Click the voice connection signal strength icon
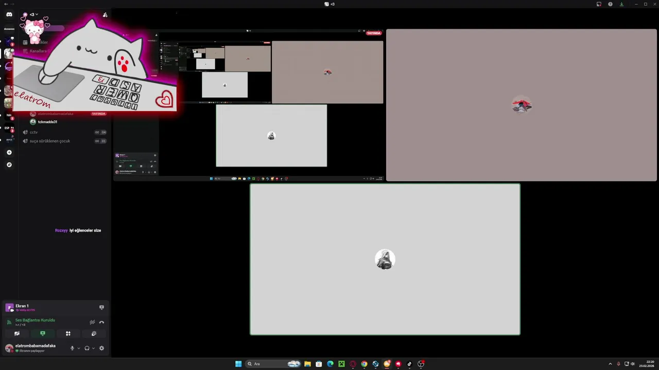The height and width of the screenshot is (370, 659). (x=9, y=322)
